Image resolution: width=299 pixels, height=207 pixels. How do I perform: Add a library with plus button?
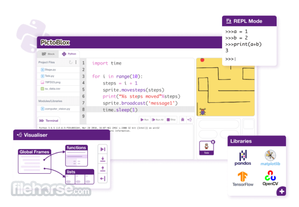click(x=282, y=191)
